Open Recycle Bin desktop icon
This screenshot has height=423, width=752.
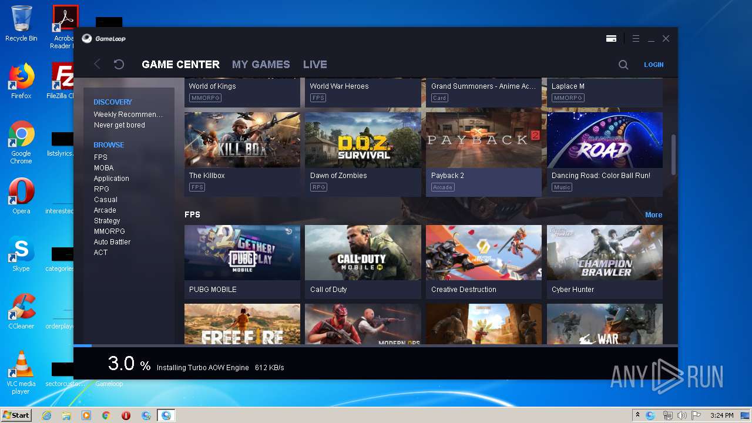tap(21, 23)
